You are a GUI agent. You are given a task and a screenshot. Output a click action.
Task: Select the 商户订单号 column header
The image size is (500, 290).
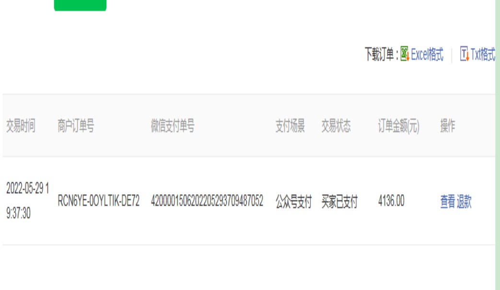point(76,126)
